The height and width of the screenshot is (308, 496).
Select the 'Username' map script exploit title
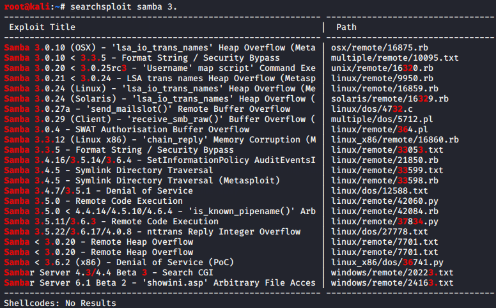click(160, 68)
